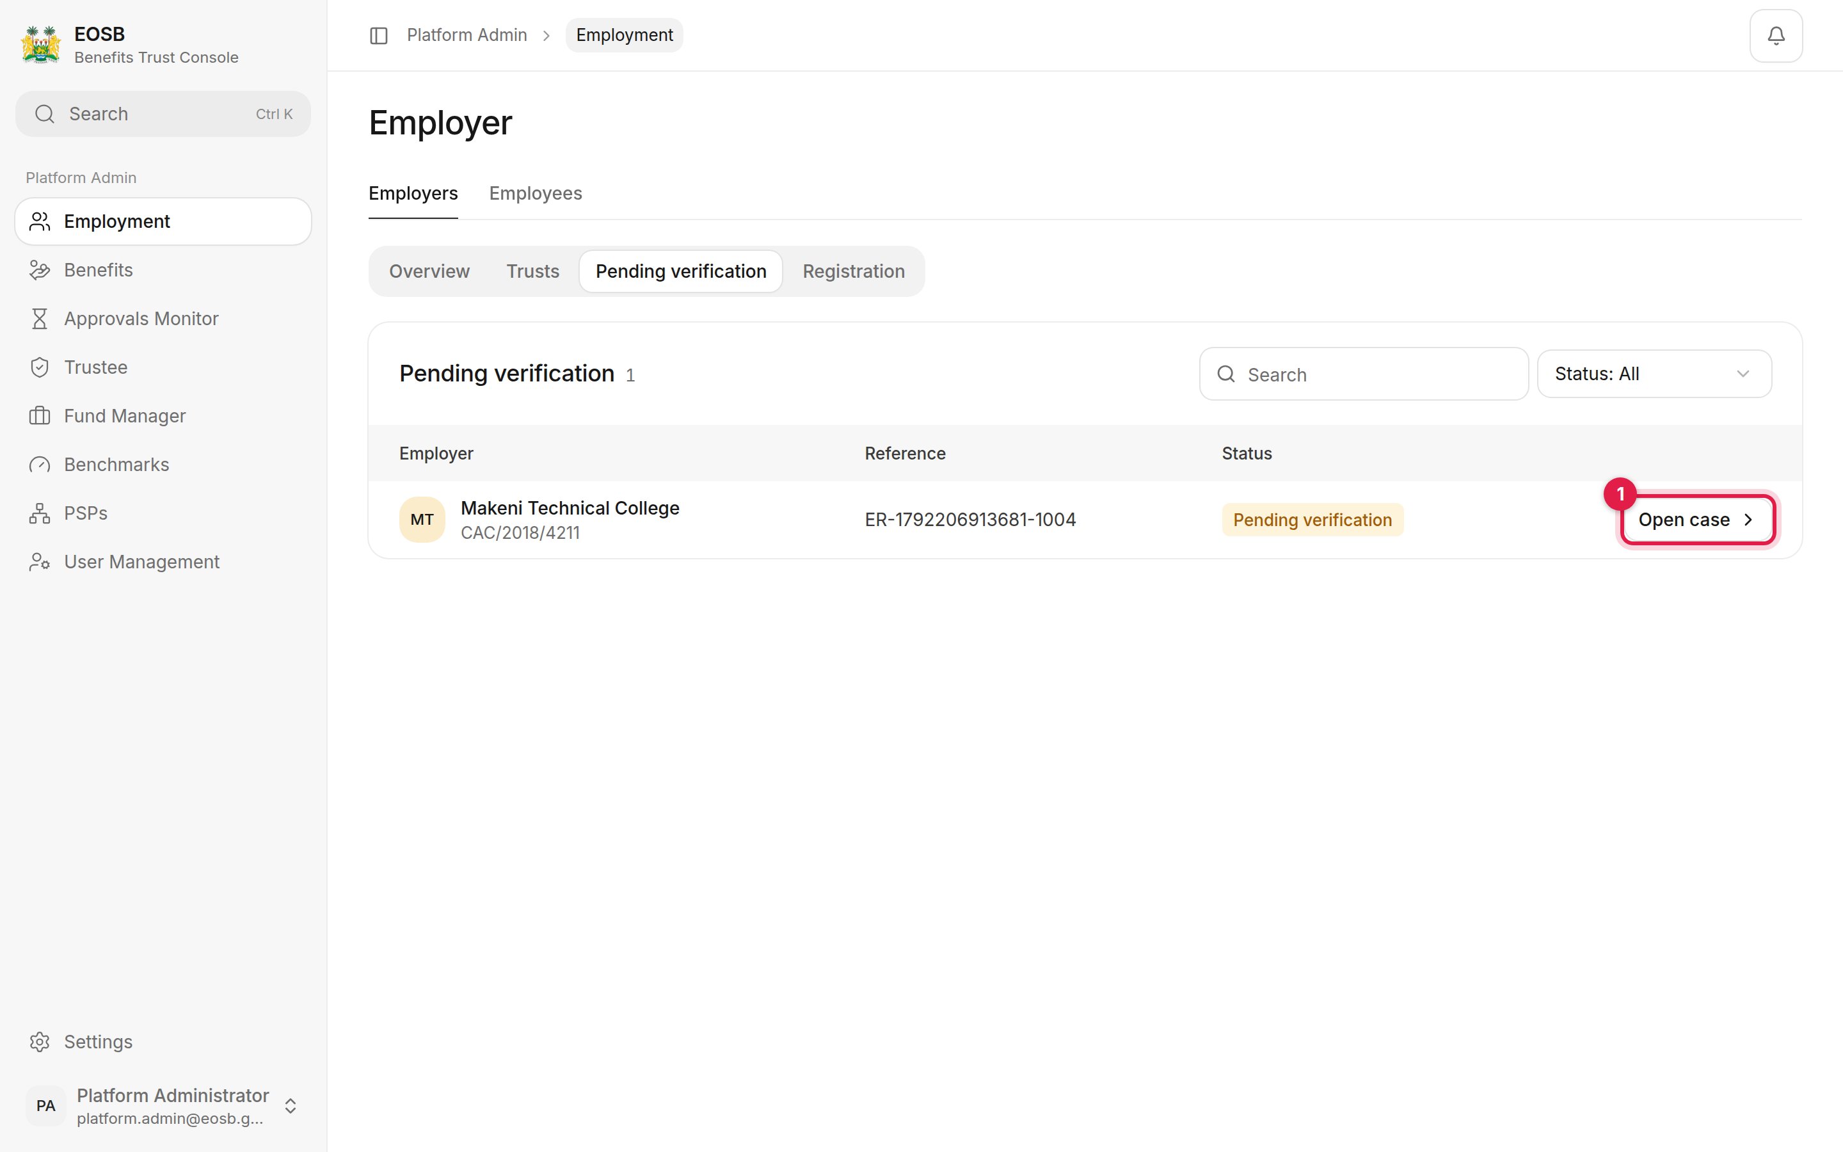Click the Employer column header
1843x1152 pixels.
(436, 454)
